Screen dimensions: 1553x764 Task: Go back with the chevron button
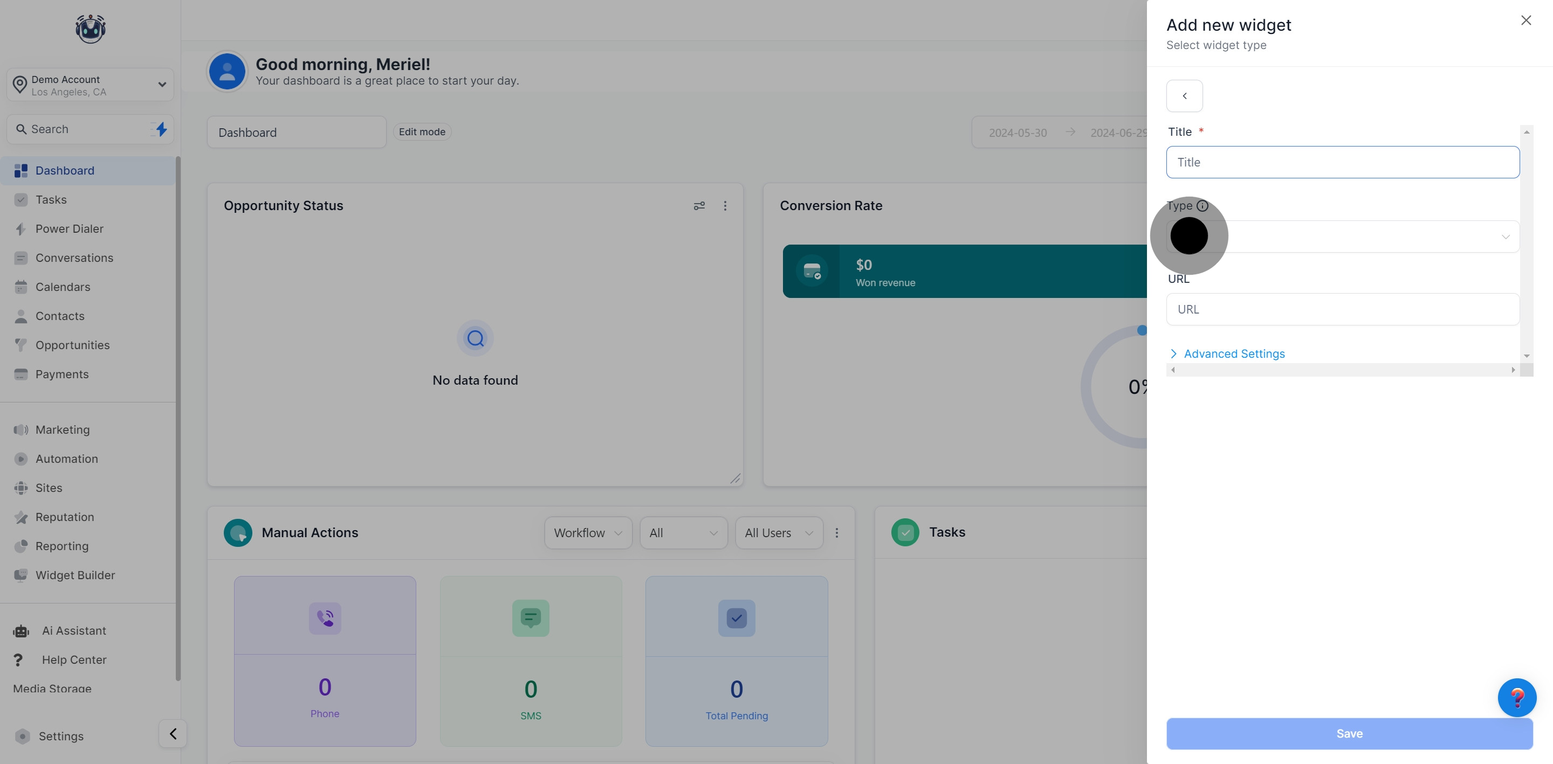[x=1184, y=96]
